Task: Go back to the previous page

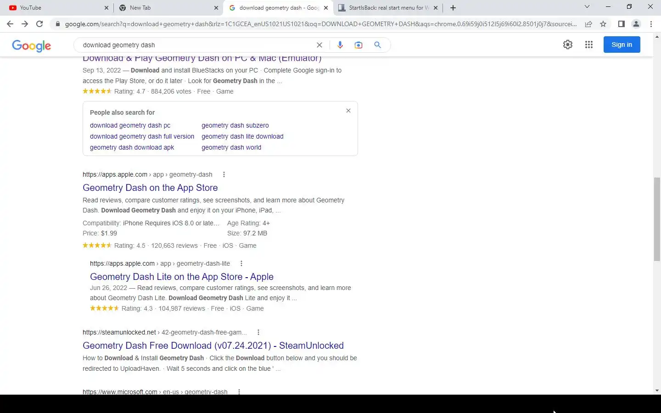Action: point(10,24)
